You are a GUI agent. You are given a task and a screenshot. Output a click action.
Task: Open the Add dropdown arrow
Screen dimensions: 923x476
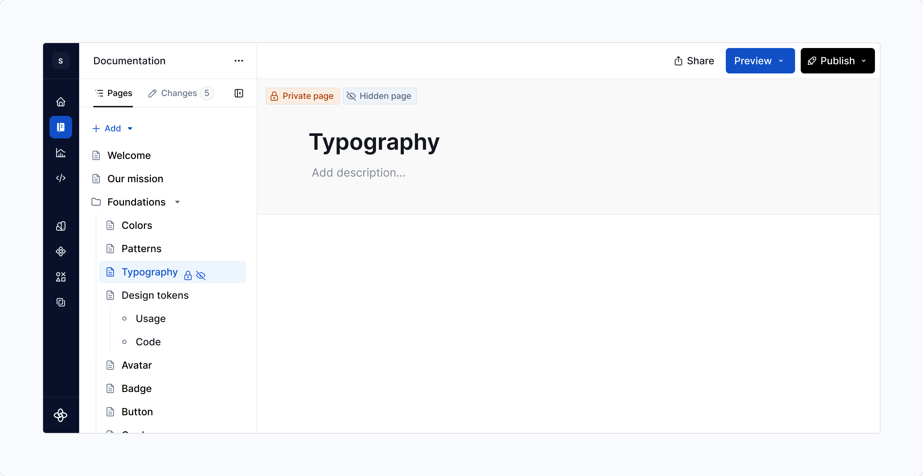(130, 129)
